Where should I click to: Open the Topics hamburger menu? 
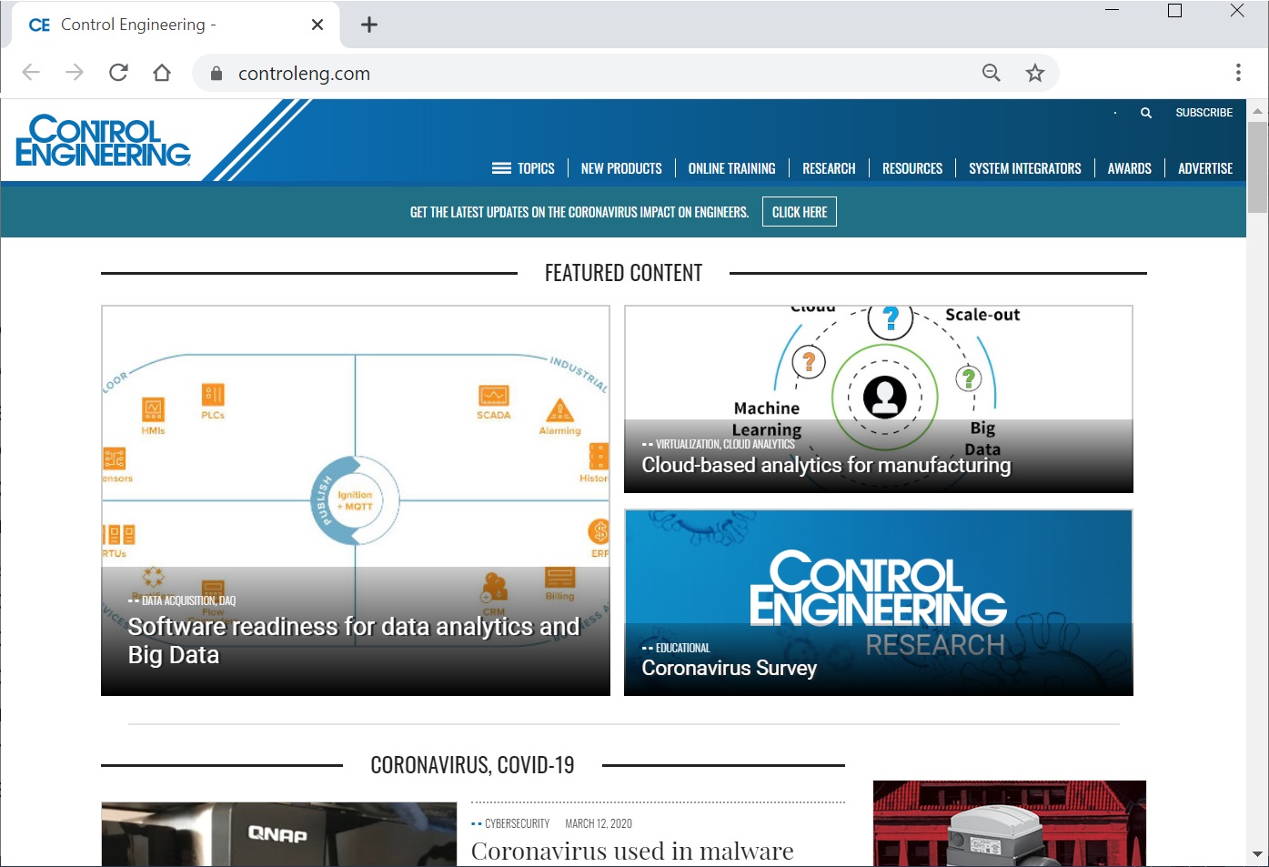pos(523,168)
